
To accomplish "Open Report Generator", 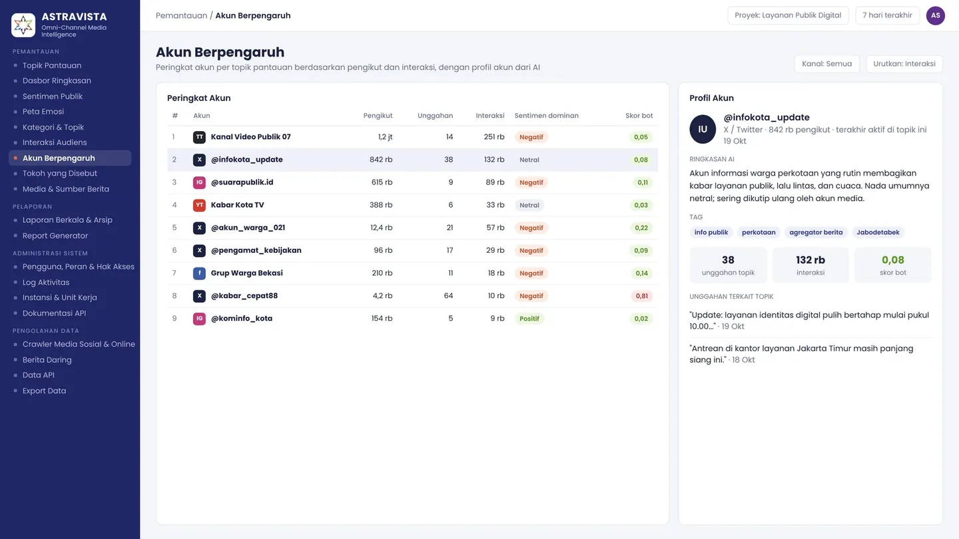I will coord(55,236).
